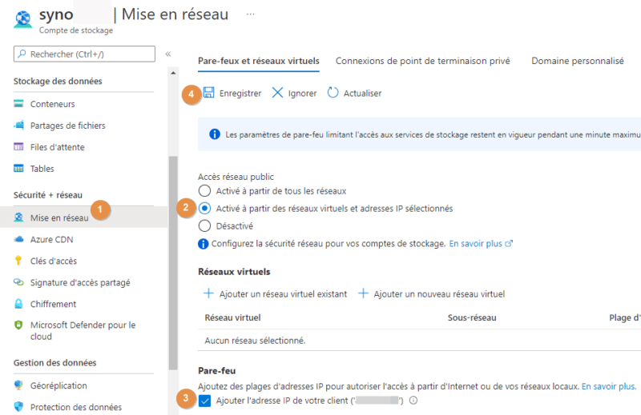Click Ajouter un réseau virtuel existant
Viewport: 641px width, 415px height.
[x=283, y=294]
